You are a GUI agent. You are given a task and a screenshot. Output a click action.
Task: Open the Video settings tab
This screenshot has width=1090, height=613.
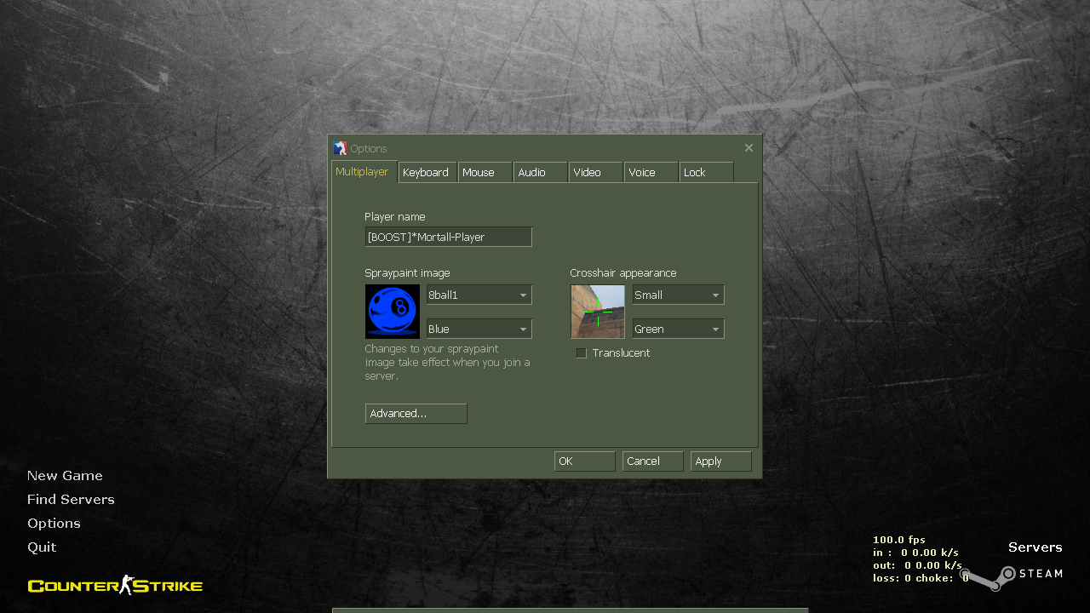coord(595,173)
